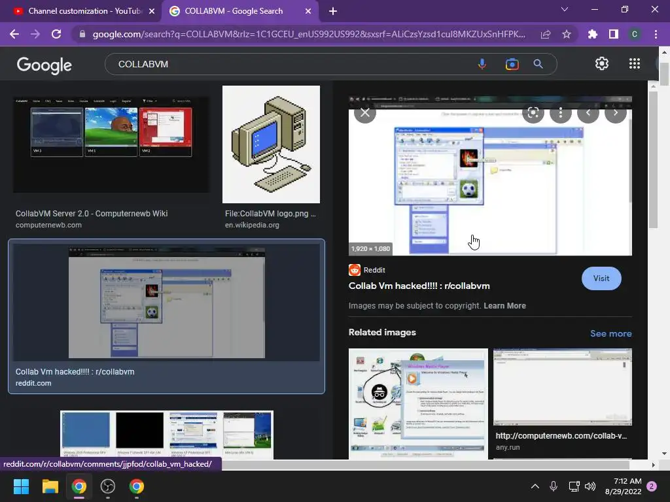Bookmark this page with the star icon
This screenshot has height=502, width=670.
[567, 34]
